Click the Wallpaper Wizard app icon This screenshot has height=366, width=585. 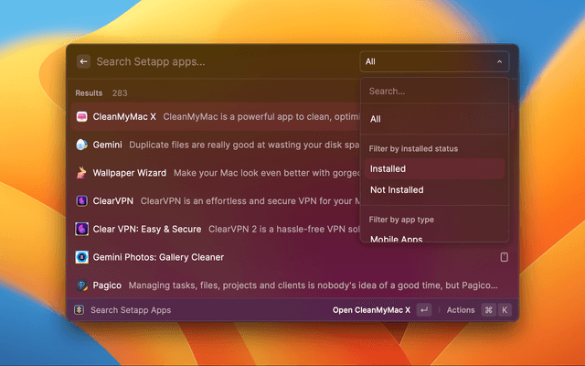click(82, 173)
